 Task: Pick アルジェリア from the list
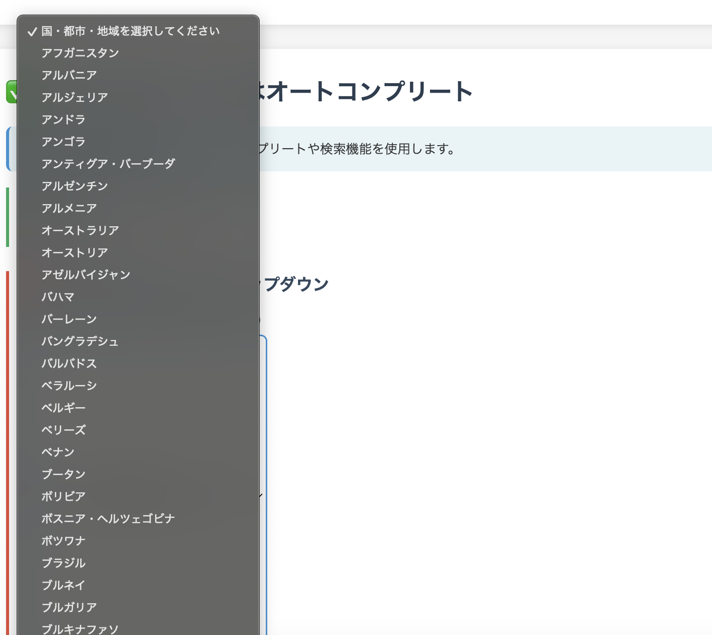click(138, 98)
